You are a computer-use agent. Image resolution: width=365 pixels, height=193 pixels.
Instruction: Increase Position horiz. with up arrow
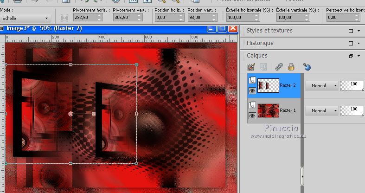coord(181,16)
